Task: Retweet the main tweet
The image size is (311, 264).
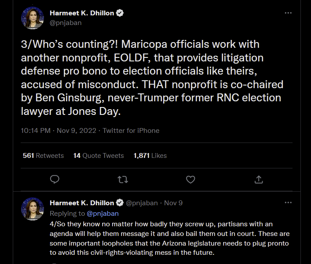Action: pos(123,179)
